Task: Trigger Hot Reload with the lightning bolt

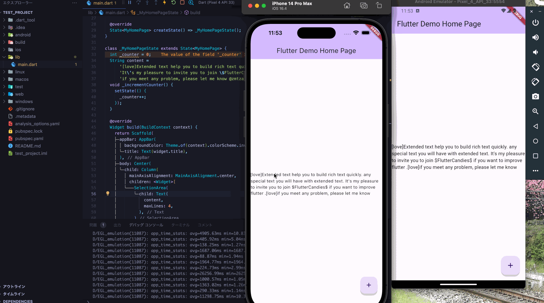Action: (164, 3)
